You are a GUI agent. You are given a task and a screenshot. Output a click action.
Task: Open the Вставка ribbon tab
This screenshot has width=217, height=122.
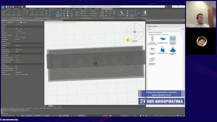coord(24,9)
